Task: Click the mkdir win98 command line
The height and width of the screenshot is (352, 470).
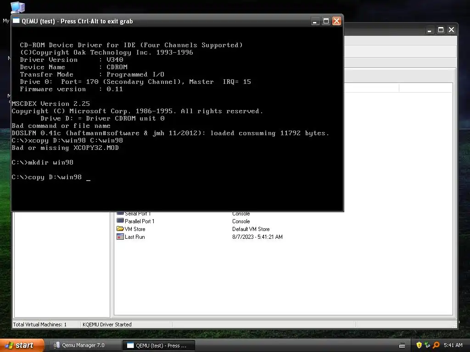Action: pyautogui.click(x=42, y=162)
